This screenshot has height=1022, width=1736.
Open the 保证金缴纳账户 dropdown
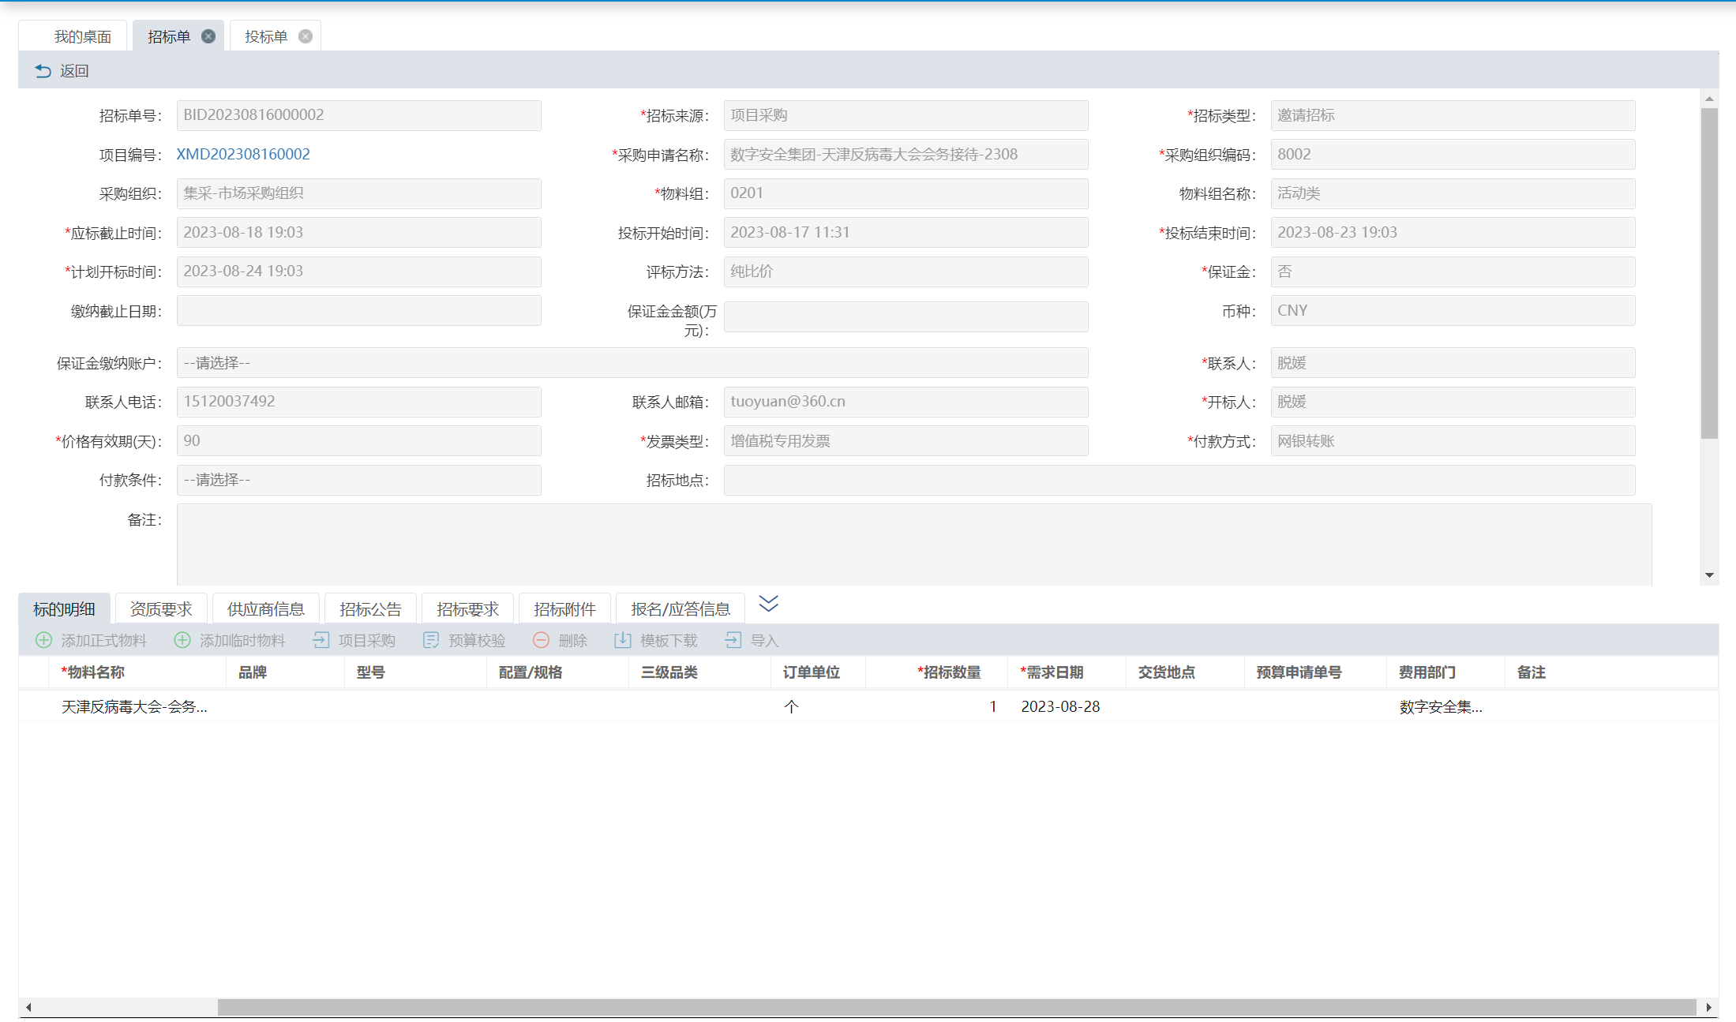pyautogui.click(x=632, y=363)
